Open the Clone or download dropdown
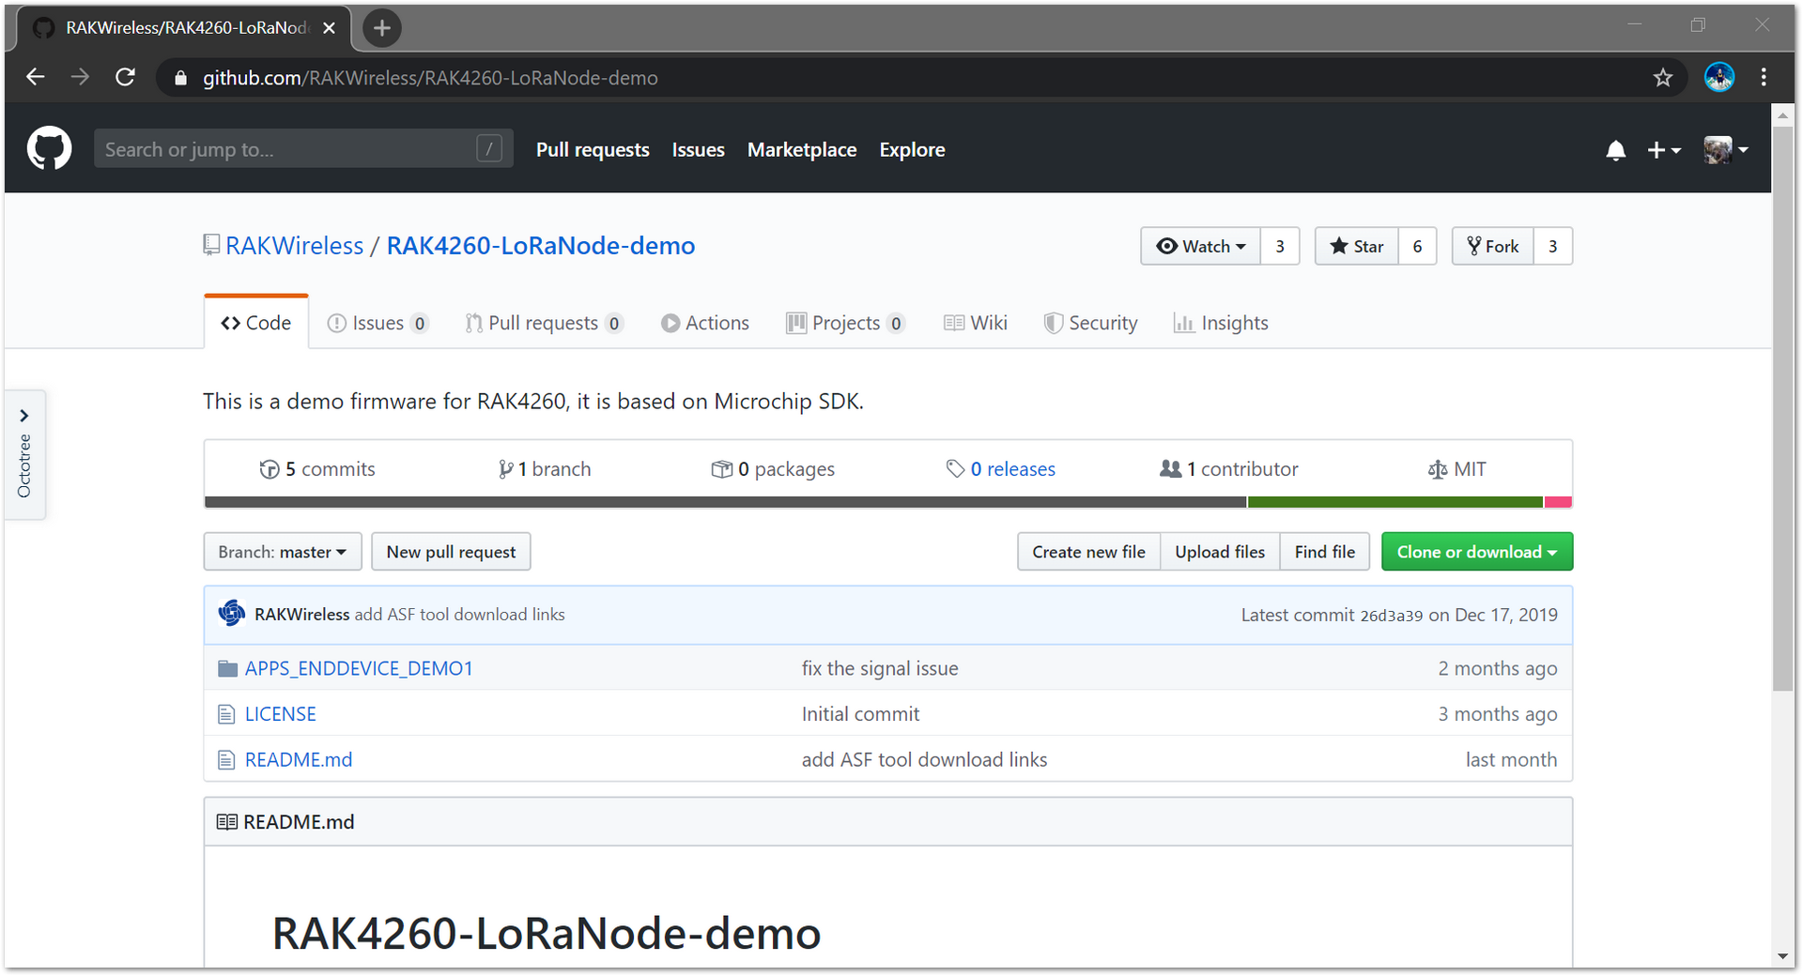Image resolution: width=1803 pixels, height=976 pixels. [x=1477, y=552]
